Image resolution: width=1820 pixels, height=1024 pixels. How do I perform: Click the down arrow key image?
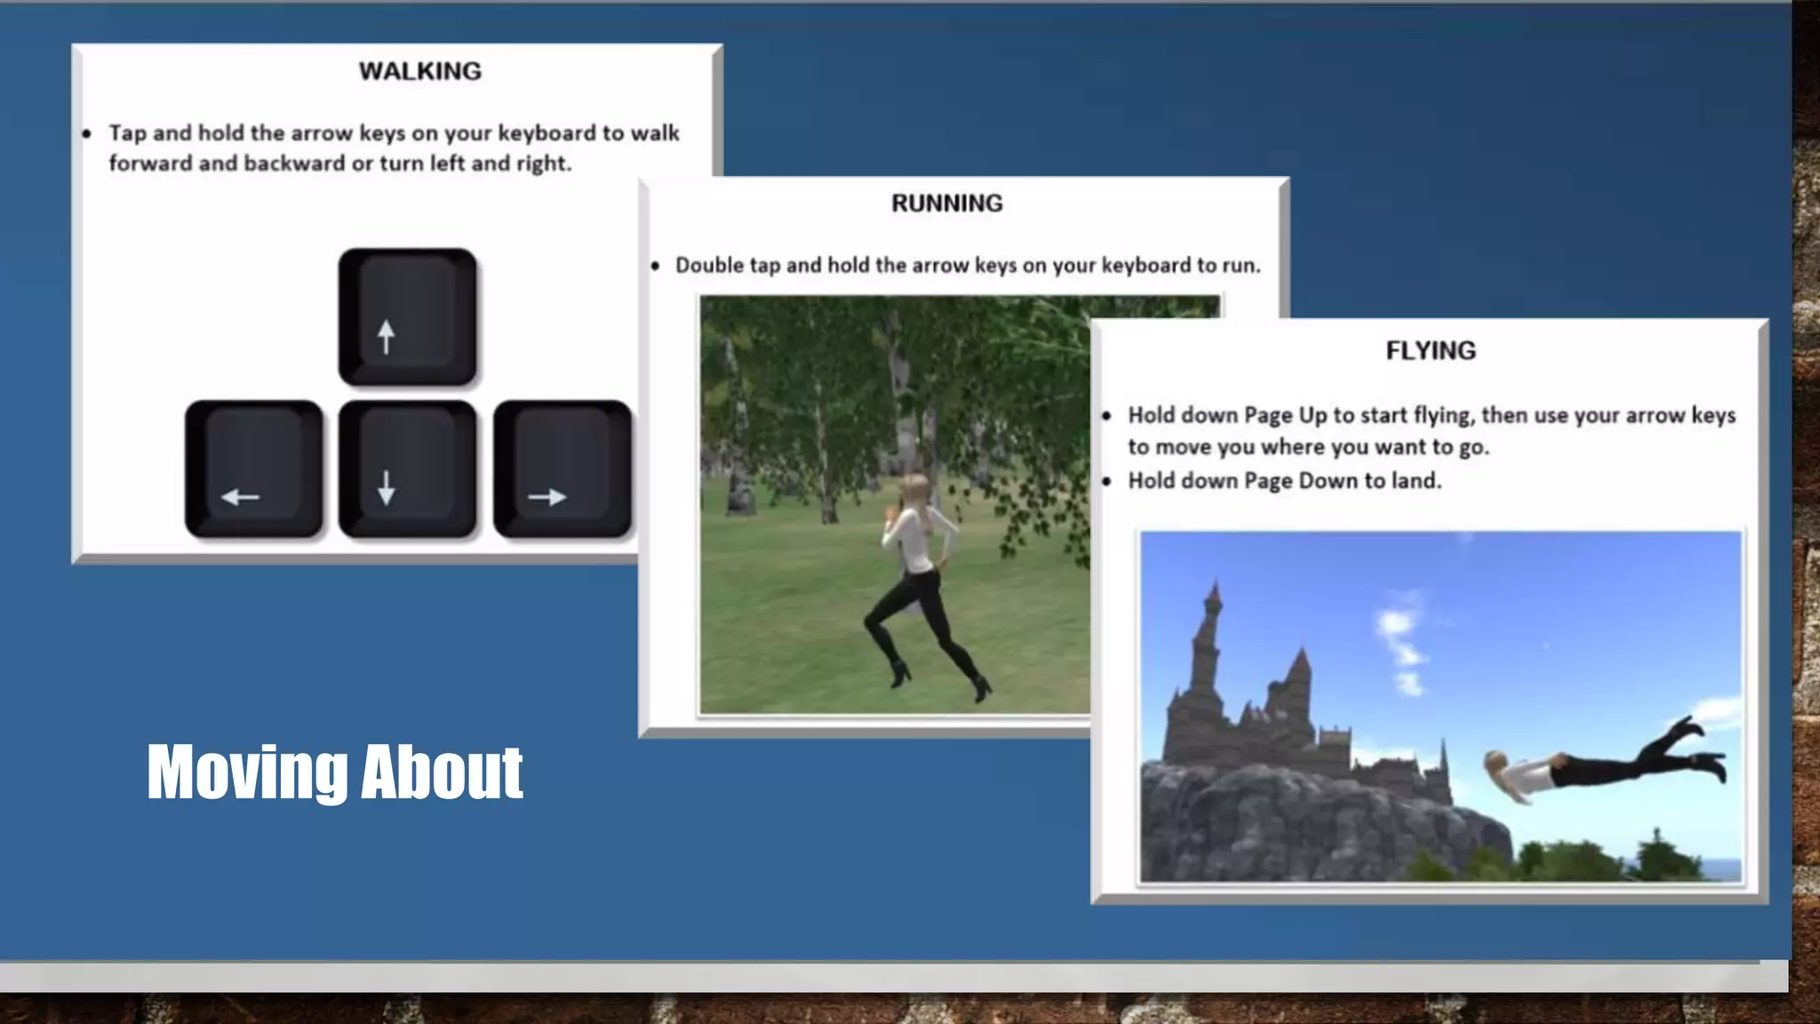pyautogui.click(x=407, y=469)
